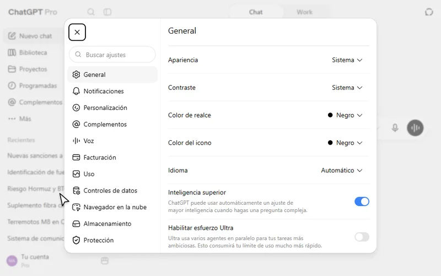
Task: Open the recent chat Riesgo Hormuz y BT
Action: click(35, 189)
